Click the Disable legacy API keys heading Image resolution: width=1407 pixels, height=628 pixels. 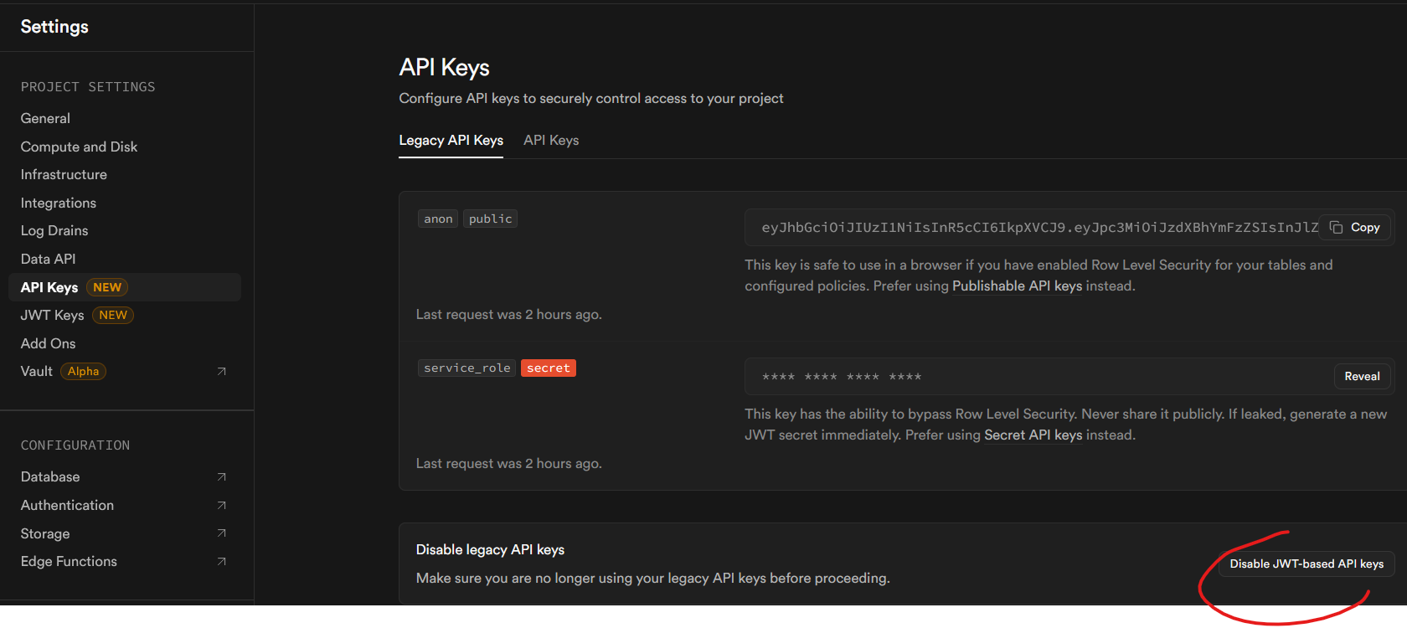point(490,549)
